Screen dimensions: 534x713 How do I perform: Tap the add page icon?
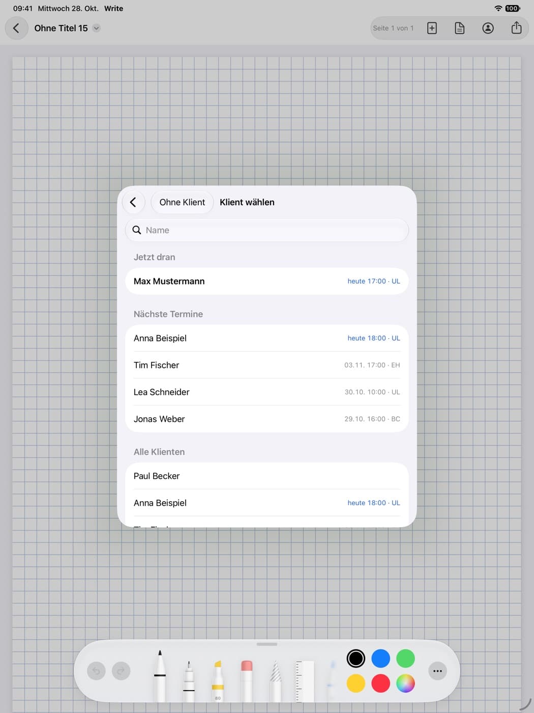tap(432, 28)
